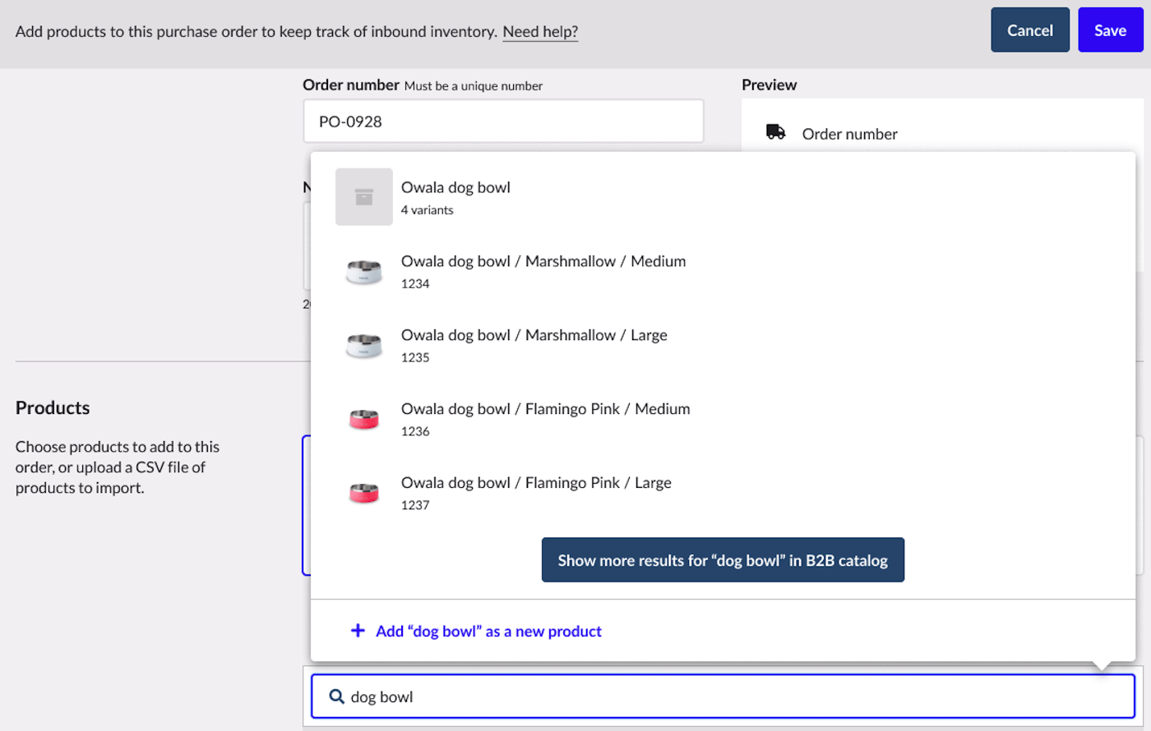Screen dimensions: 1151x731
Task: Select Owala dog bowl / Flamingo Pink / Medium
Action: pyautogui.click(x=723, y=419)
